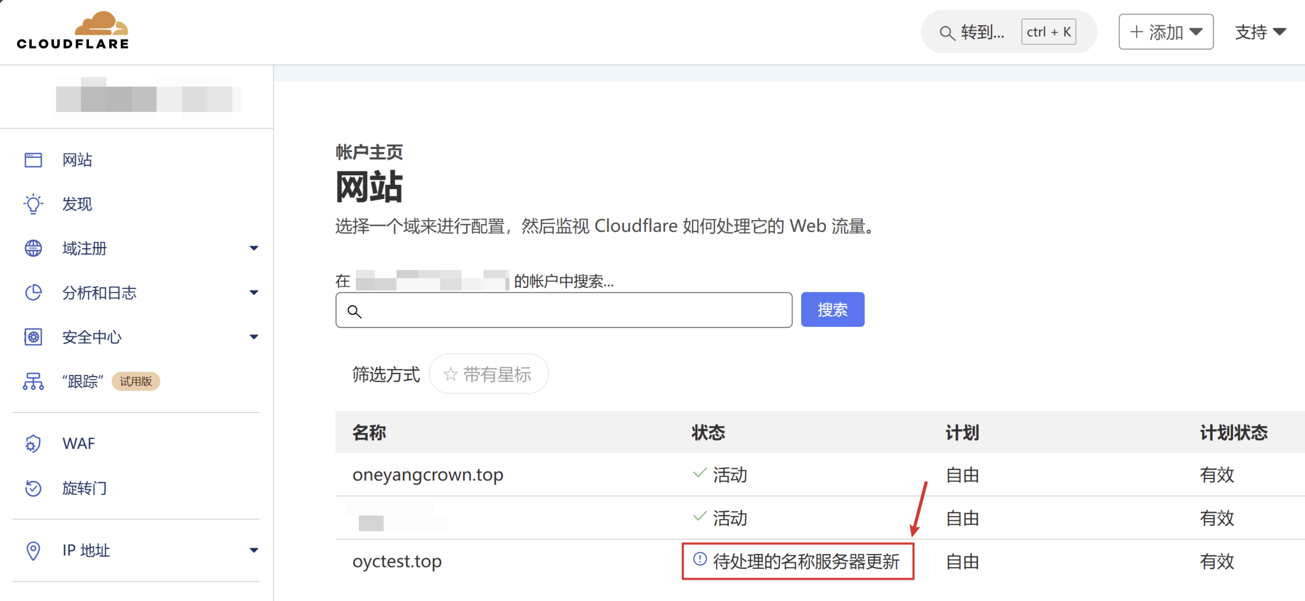Viewport: 1305px width, 601px height.
Task: Toggle the 带有星标 starred filter
Action: pos(488,374)
